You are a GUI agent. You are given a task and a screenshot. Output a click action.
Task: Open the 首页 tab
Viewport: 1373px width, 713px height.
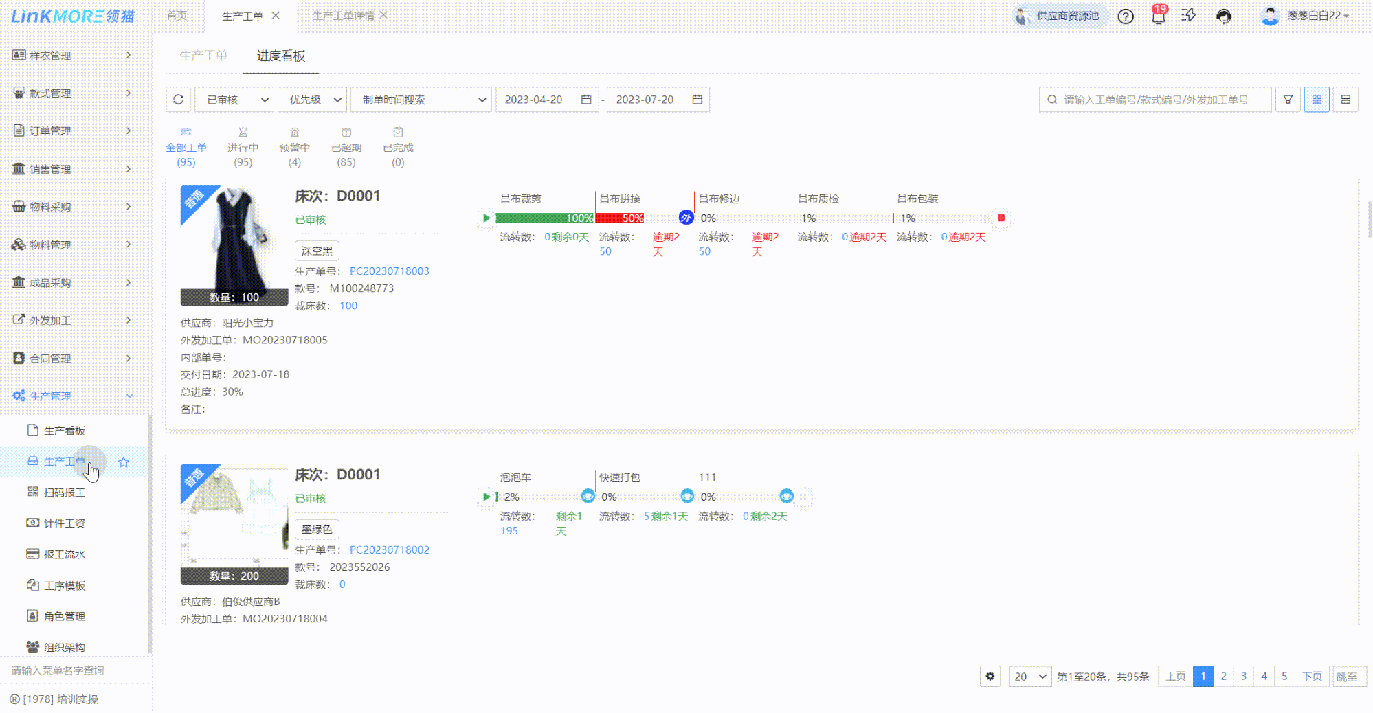tap(177, 15)
